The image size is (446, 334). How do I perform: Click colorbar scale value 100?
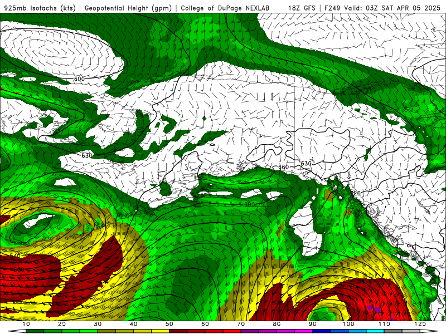(348, 324)
